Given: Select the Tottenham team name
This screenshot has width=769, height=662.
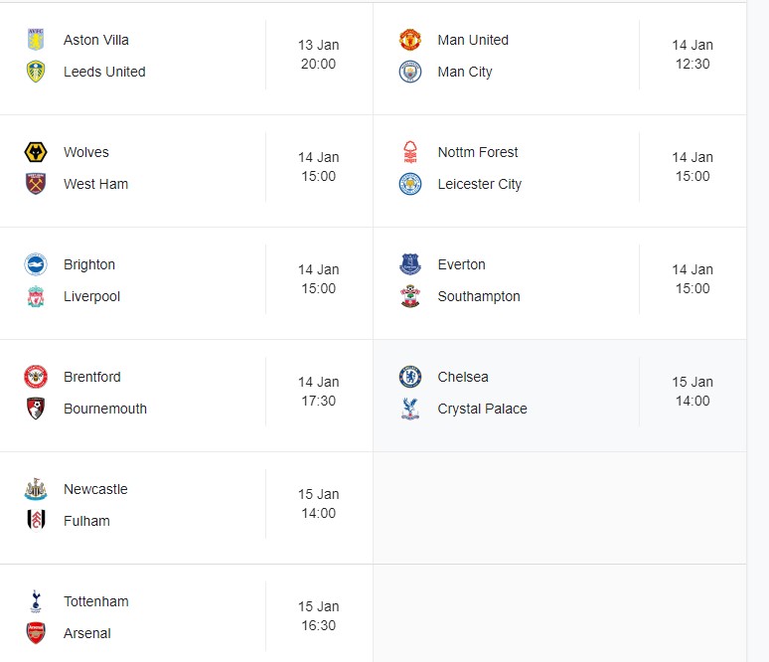Looking at the screenshot, I should [96, 601].
